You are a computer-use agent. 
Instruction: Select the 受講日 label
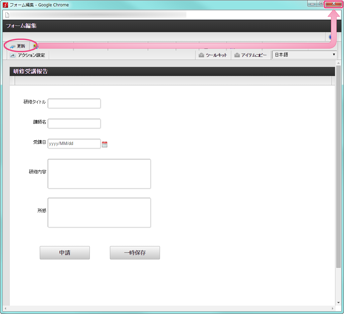click(39, 142)
